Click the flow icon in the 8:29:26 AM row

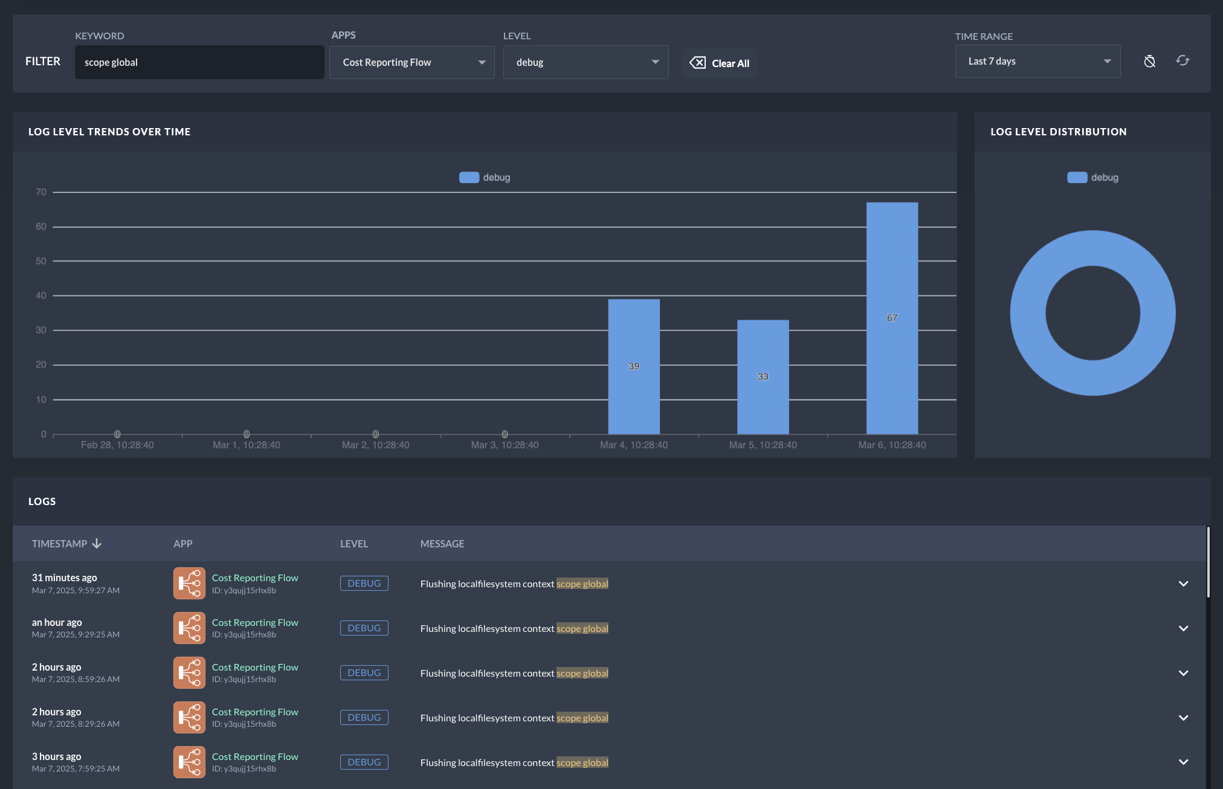pyautogui.click(x=189, y=718)
